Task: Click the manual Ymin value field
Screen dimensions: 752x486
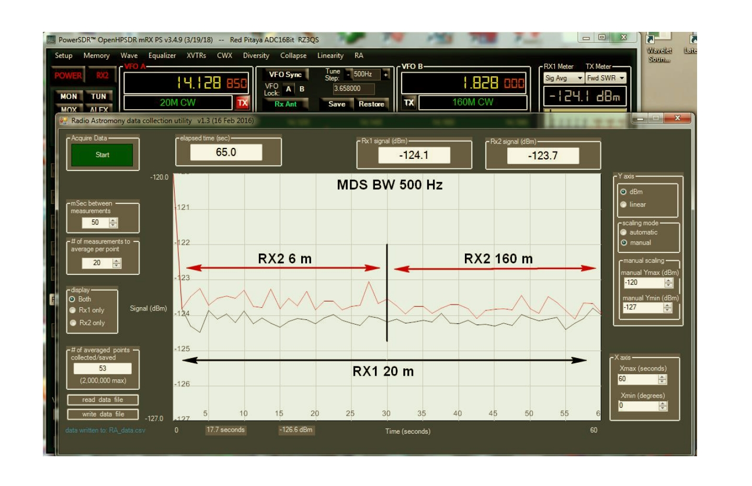Action: tap(643, 308)
